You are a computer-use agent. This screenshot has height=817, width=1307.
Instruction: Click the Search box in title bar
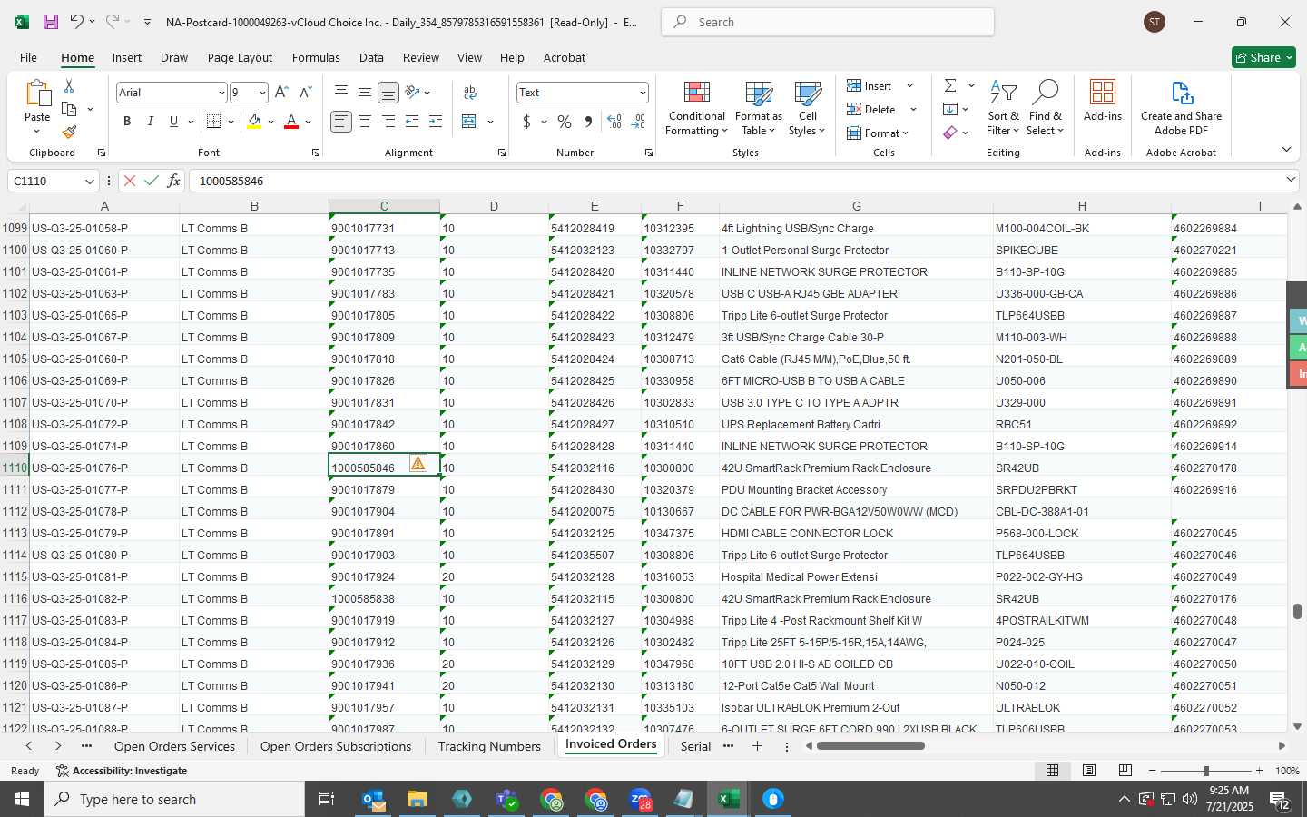point(828,22)
